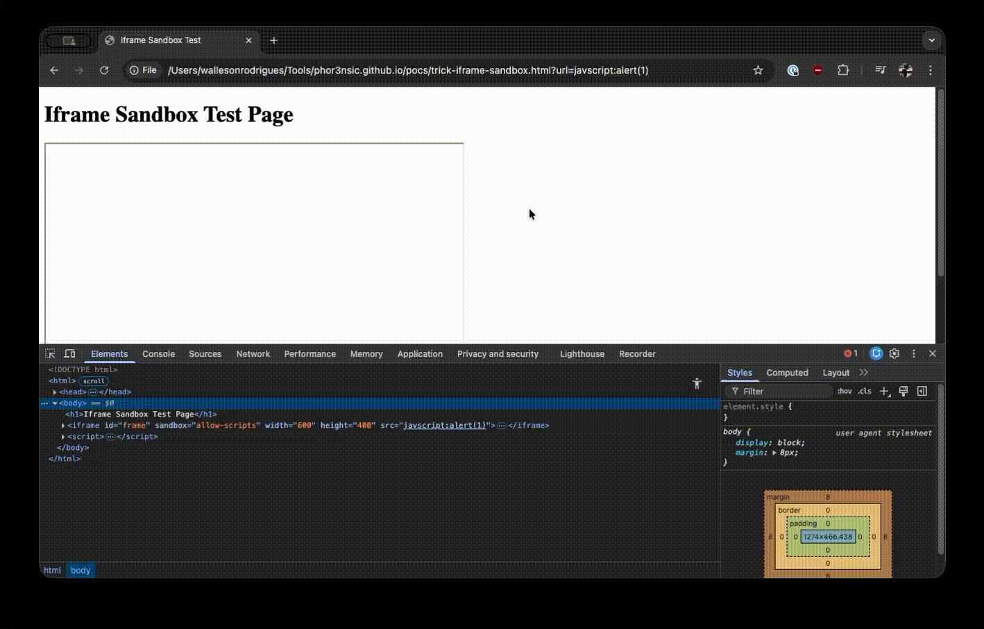Toggle element state with :hov

click(x=844, y=392)
